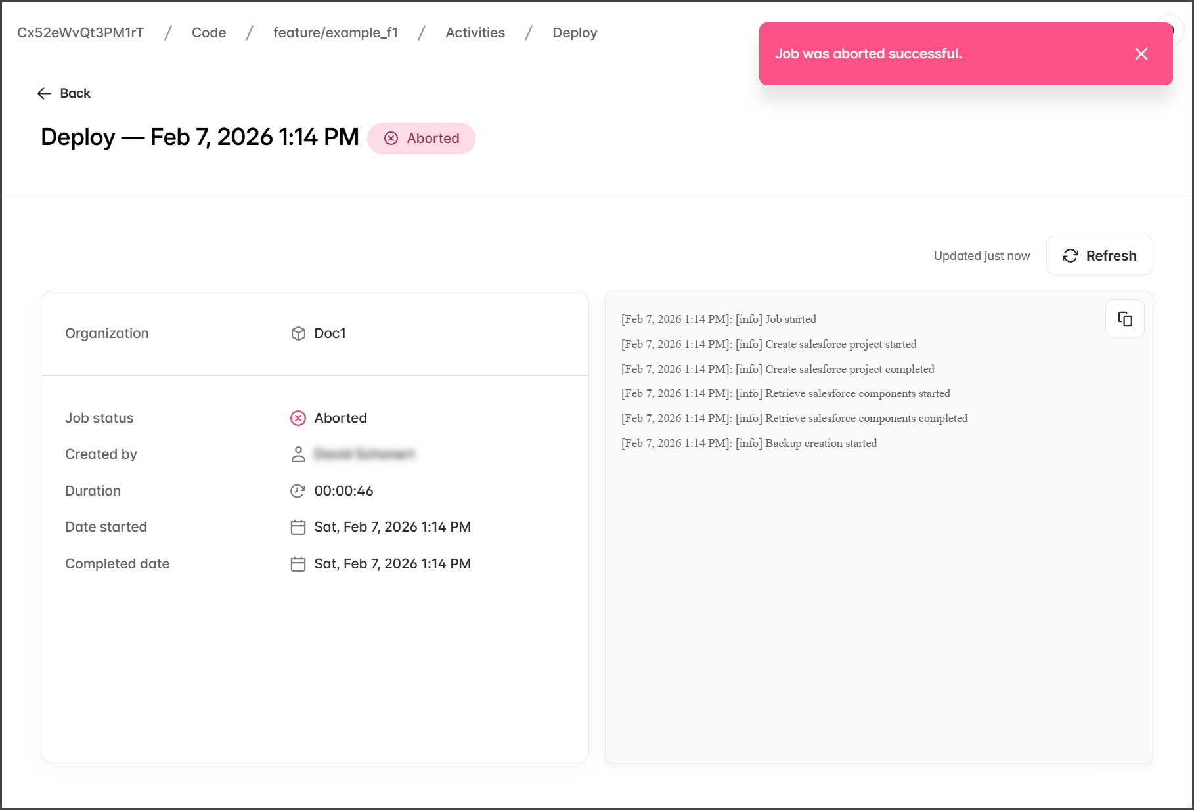The width and height of the screenshot is (1194, 810).
Task: Click the Doc1 organization cube icon
Action: (x=298, y=333)
